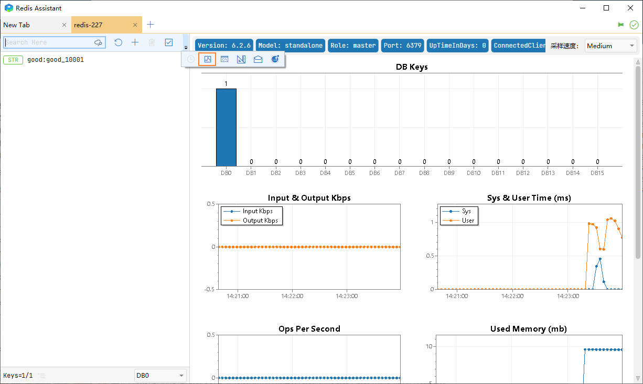643x384 pixels.
Task: Click the green flag icon at top right
Action: click(x=621, y=25)
